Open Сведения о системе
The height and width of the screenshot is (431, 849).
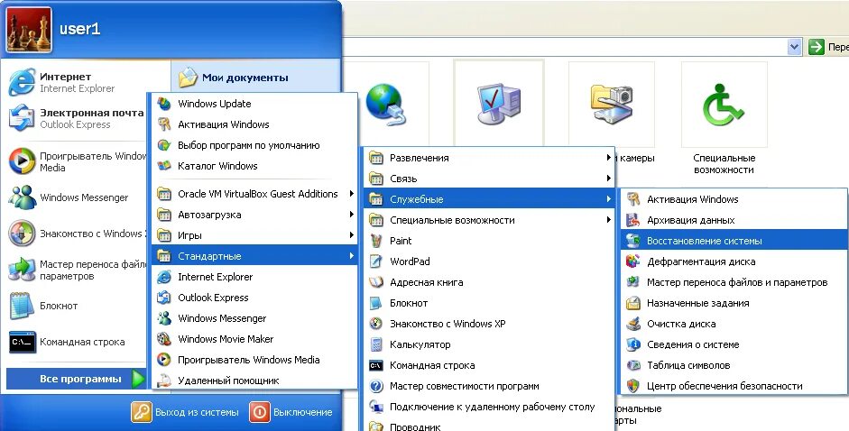pos(734,344)
